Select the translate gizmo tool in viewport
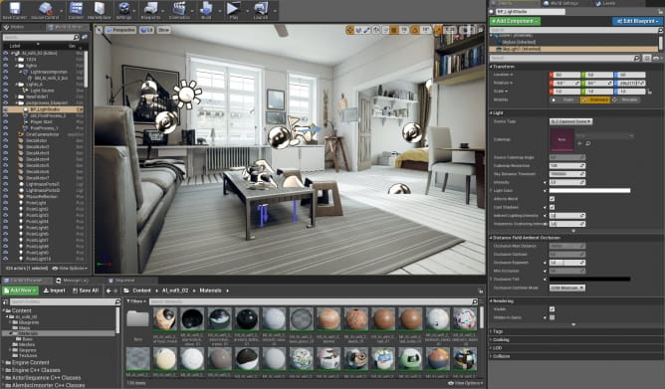665x389 pixels. [x=349, y=30]
